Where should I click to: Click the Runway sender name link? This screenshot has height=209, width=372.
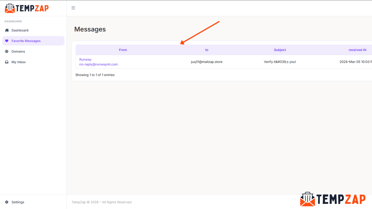pyautogui.click(x=85, y=59)
